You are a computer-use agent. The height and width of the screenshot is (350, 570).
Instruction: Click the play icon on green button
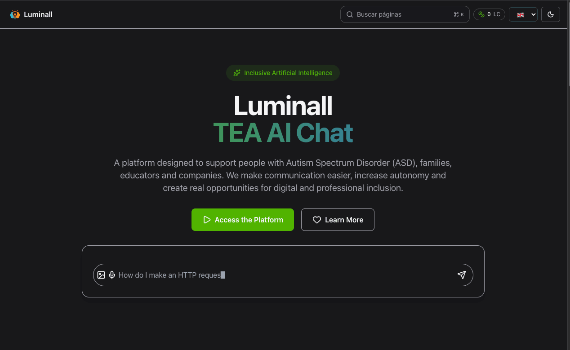pos(207,220)
